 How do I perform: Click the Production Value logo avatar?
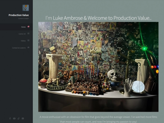coord(26,8)
